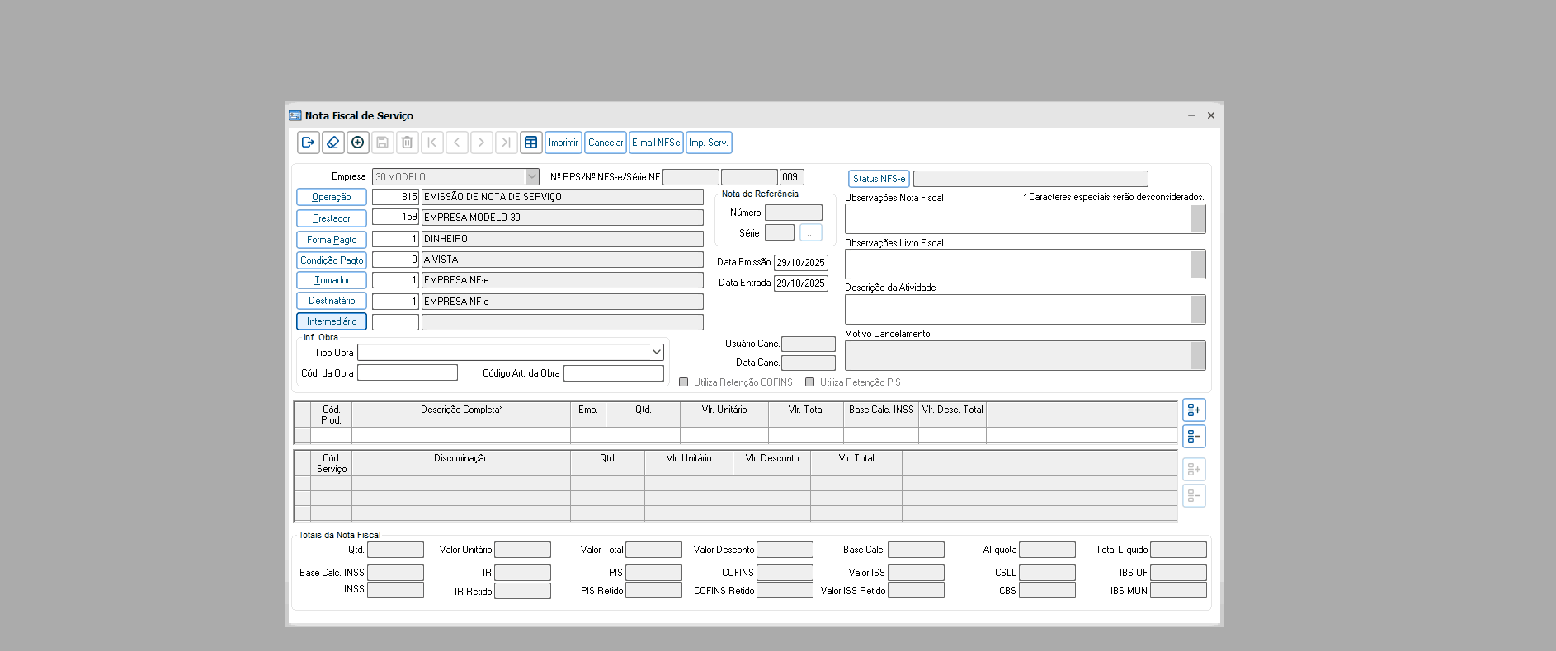The height and width of the screenshot is (651, 1556).
Task: Go to the next record arrow
Action: 482,143
